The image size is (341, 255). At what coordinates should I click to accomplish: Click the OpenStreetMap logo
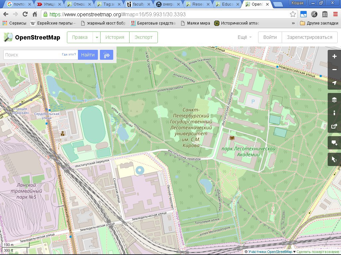[x=32, y=37]
